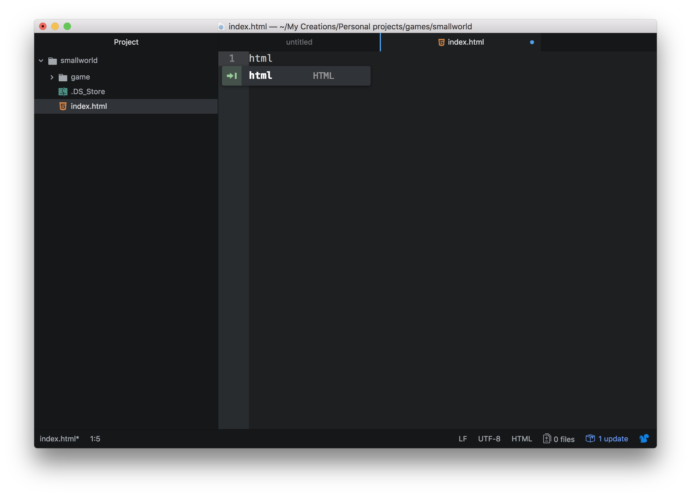Image resolution: width=691 pixels, height=497 pixels.
Task: Open the HTML grammar selector
Action: pyautogui.click(x=522, y=439)
